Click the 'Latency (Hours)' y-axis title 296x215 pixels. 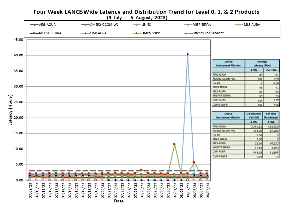click(10, 110)
